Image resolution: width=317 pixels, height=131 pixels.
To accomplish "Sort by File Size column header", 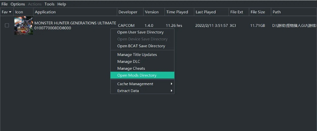I will [258, 12].
